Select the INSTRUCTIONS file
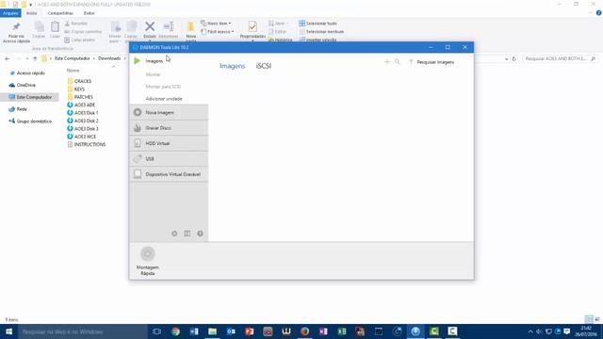 click(x=90, y=144)
